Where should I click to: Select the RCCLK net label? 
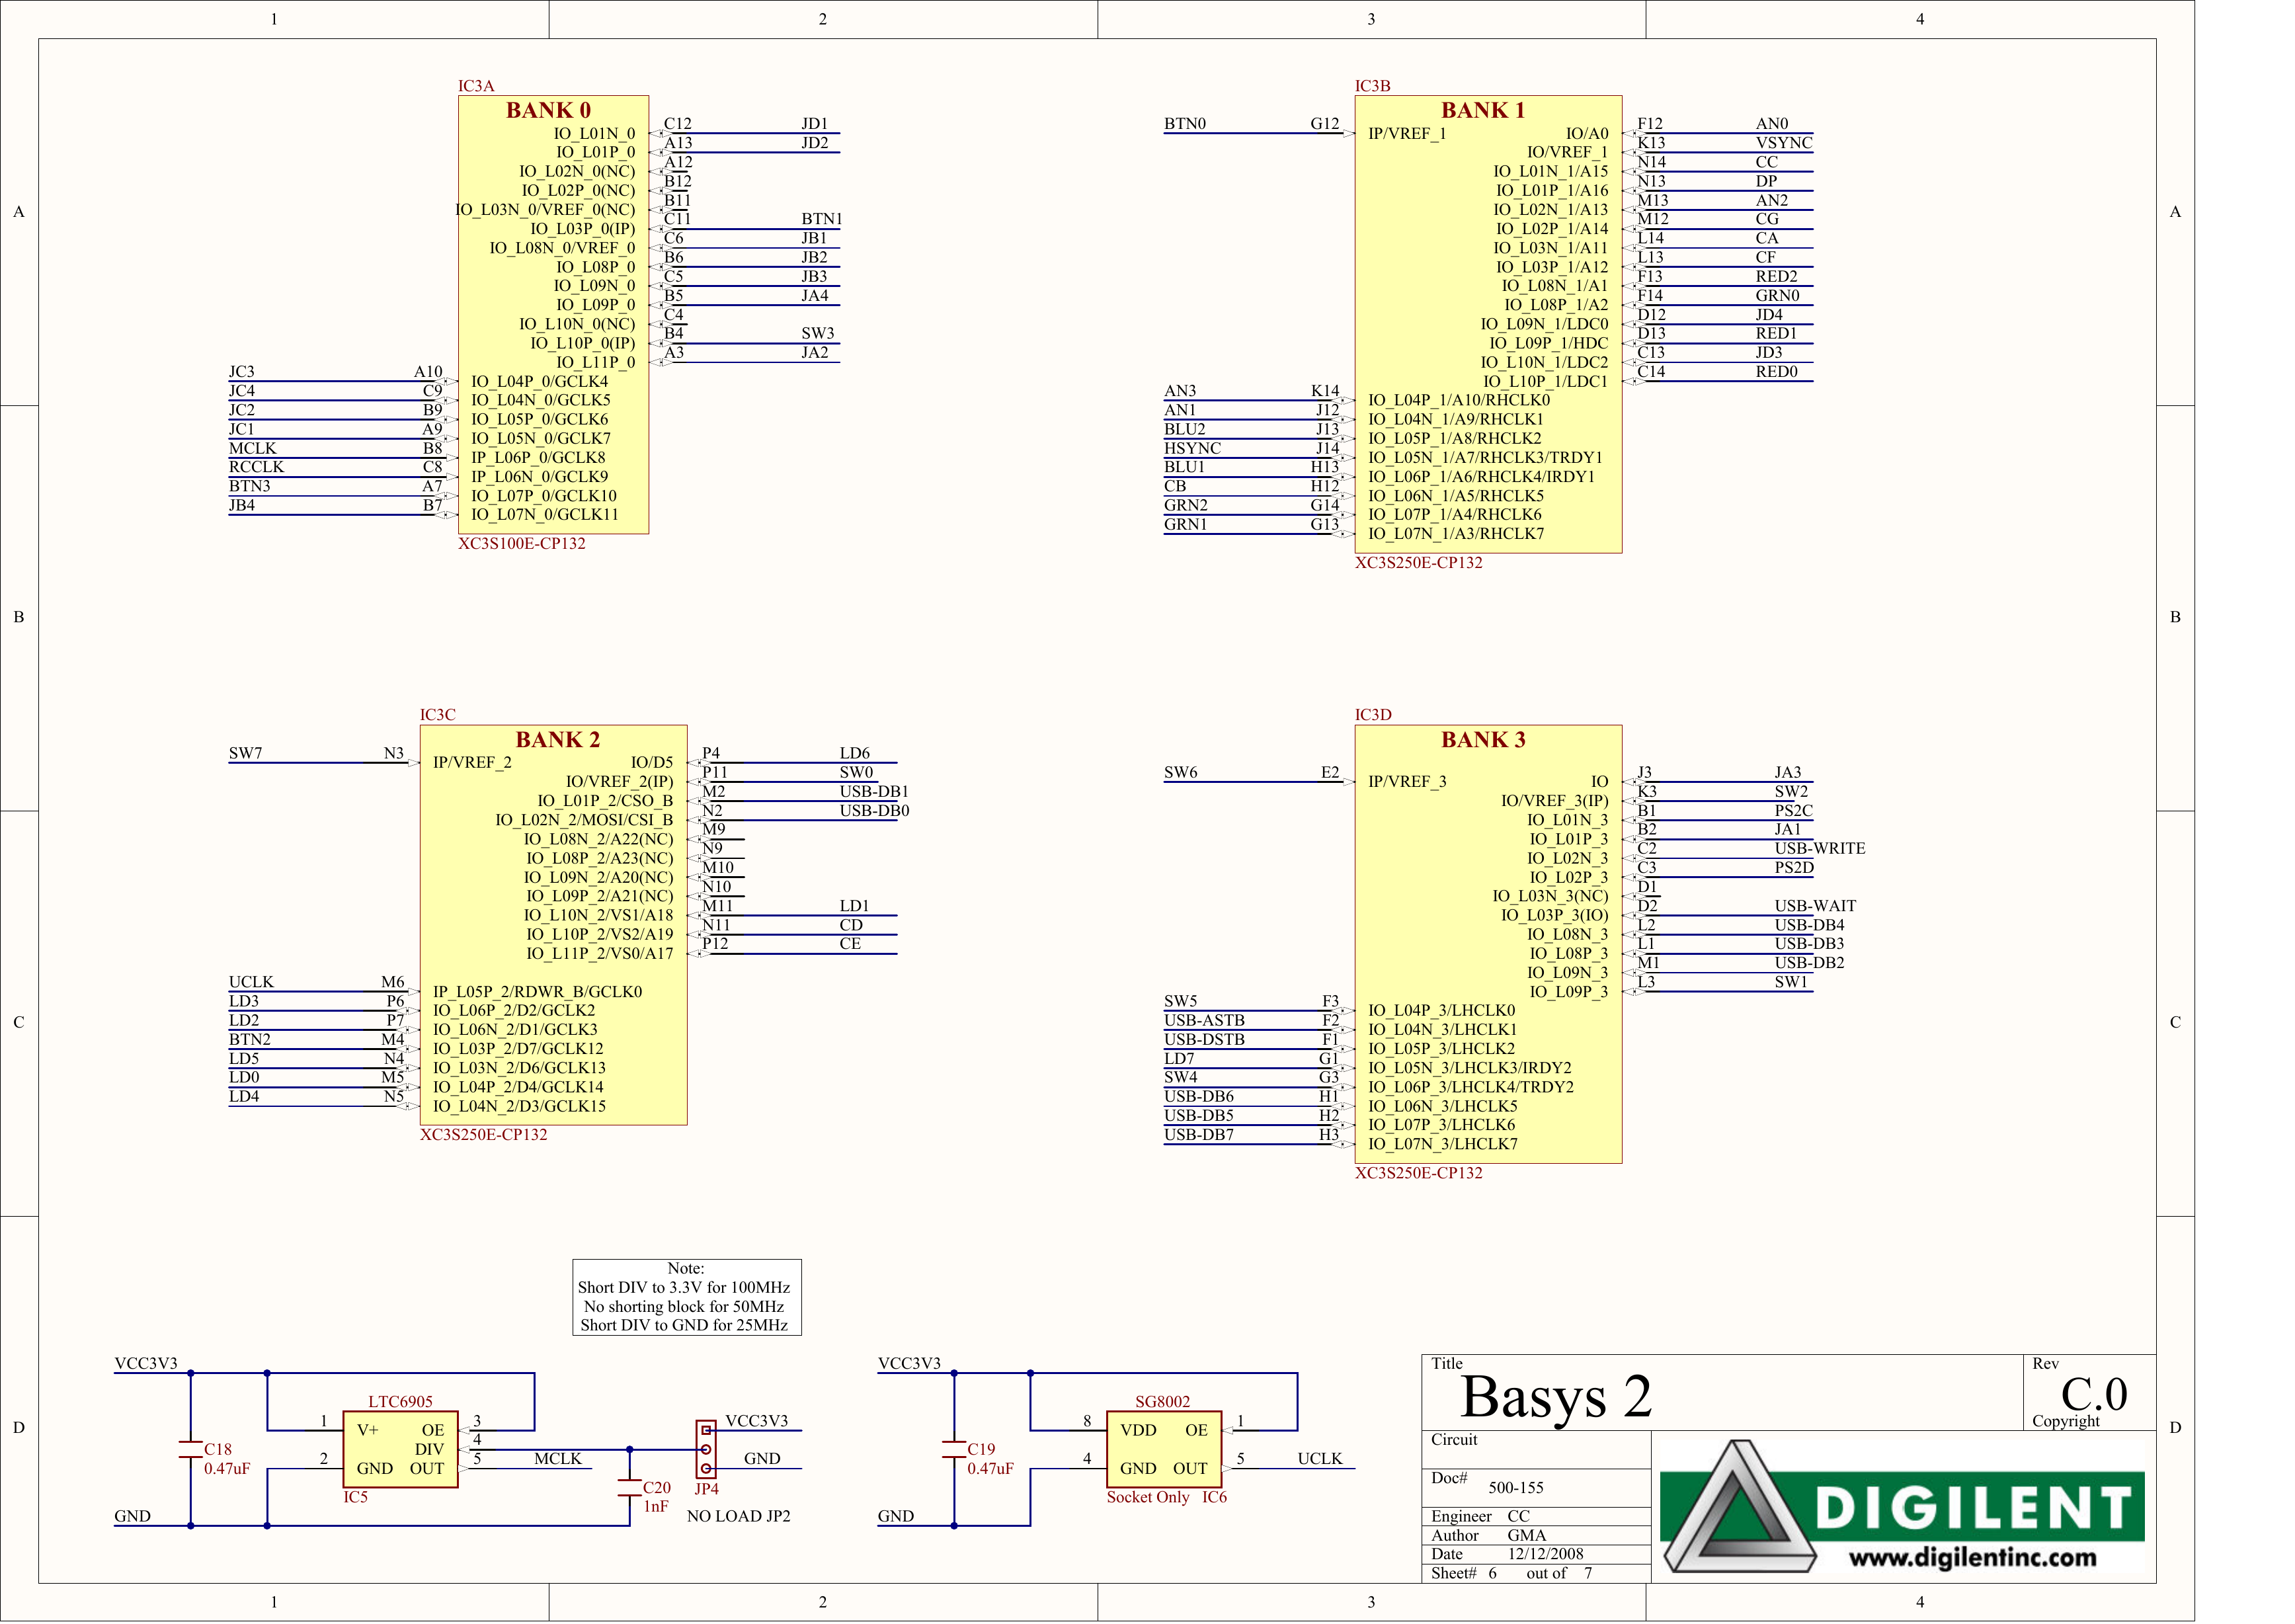256,467
